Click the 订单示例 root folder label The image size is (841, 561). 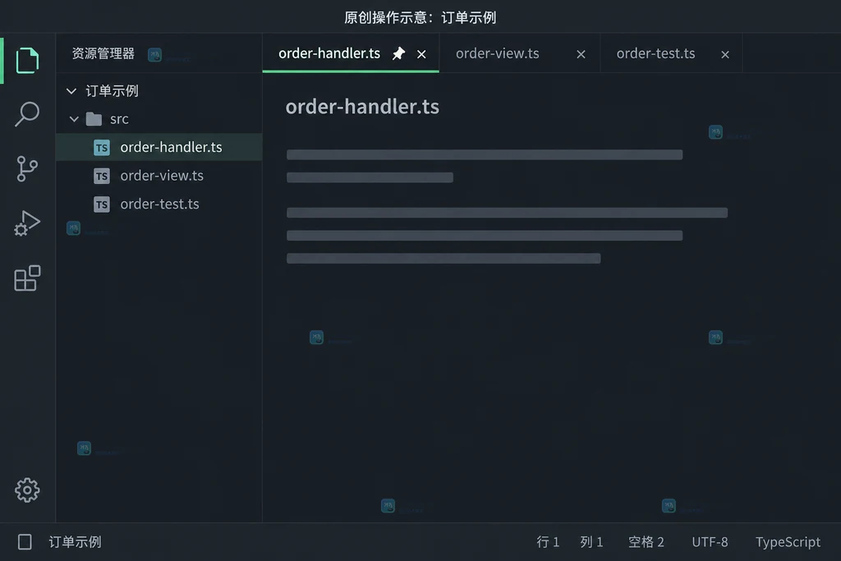[x=112, y=90]
